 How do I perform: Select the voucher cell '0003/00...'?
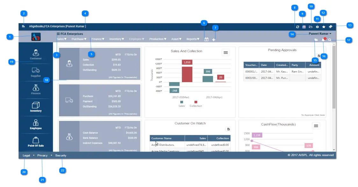pos(251,78)
